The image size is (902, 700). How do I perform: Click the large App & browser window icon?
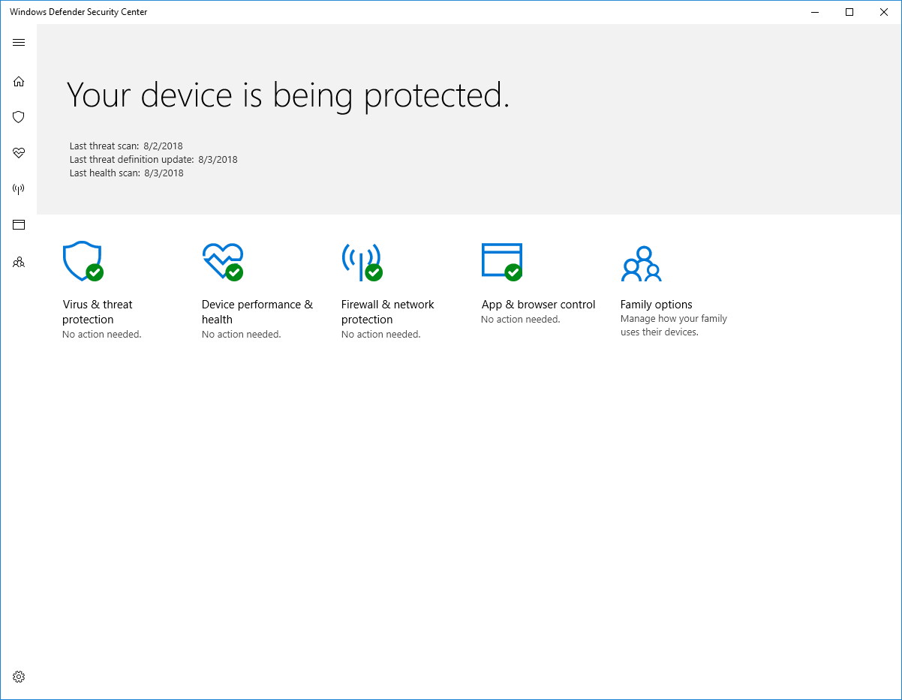(501, 262)
